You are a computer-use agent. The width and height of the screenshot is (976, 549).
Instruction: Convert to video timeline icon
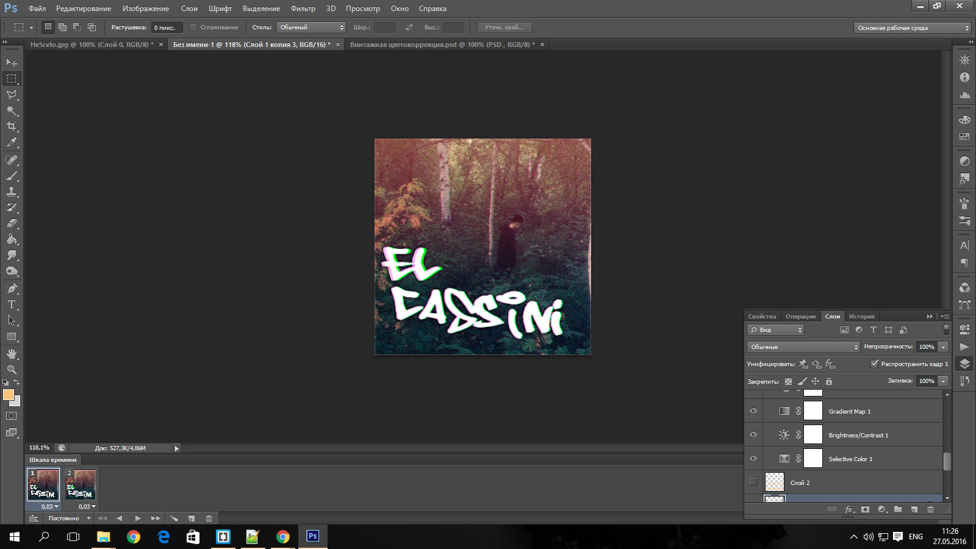click(x=34, y=518)
